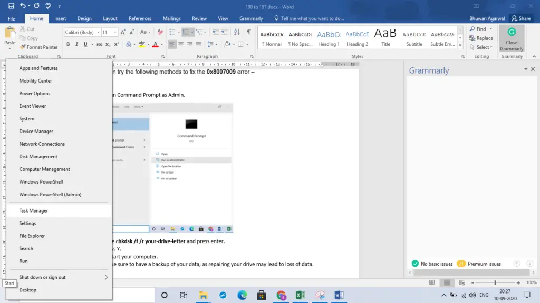This screenshot has height=303, width=540.
Task: Click the Paste icon
Action: pos(9,33)
